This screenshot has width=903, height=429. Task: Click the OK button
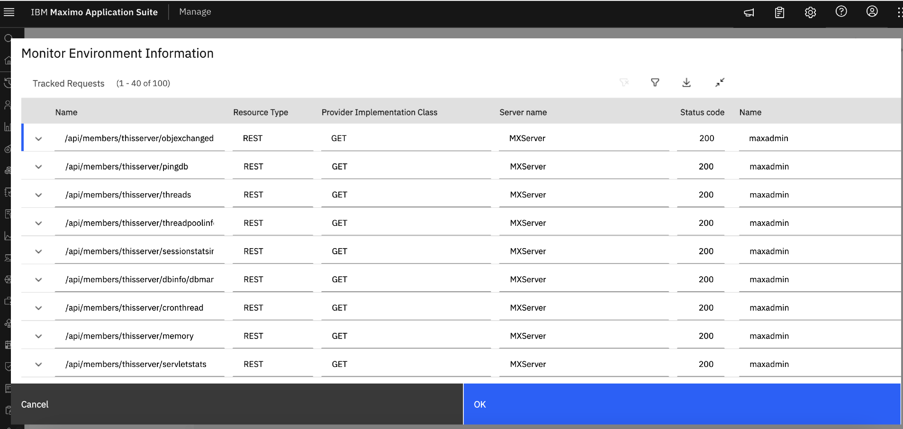click(682, 404)
